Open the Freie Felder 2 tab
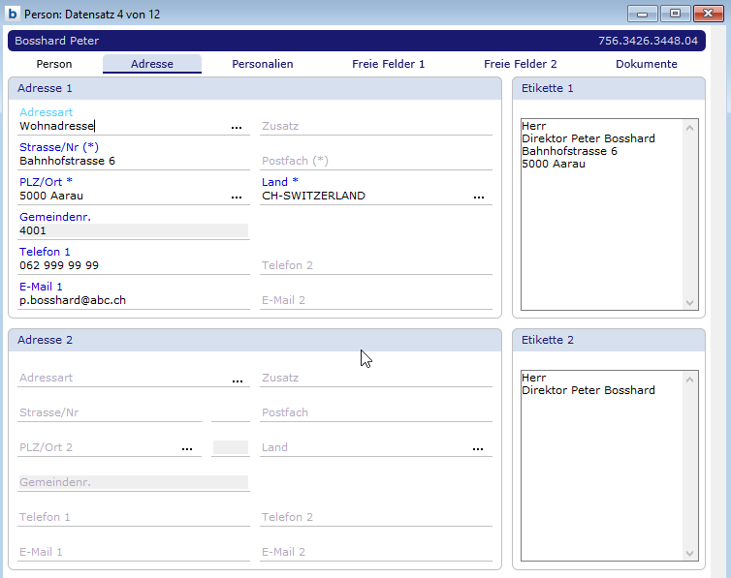Image resolution: width=731 pixels, height=578 pixels. (520, 64)
